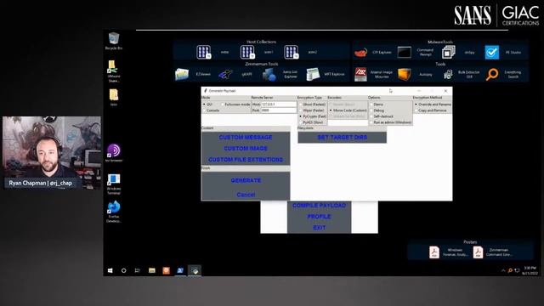This screenshot has width=544, height=306.
Task: Enable the Demo option checkbox
Action: 371,104
